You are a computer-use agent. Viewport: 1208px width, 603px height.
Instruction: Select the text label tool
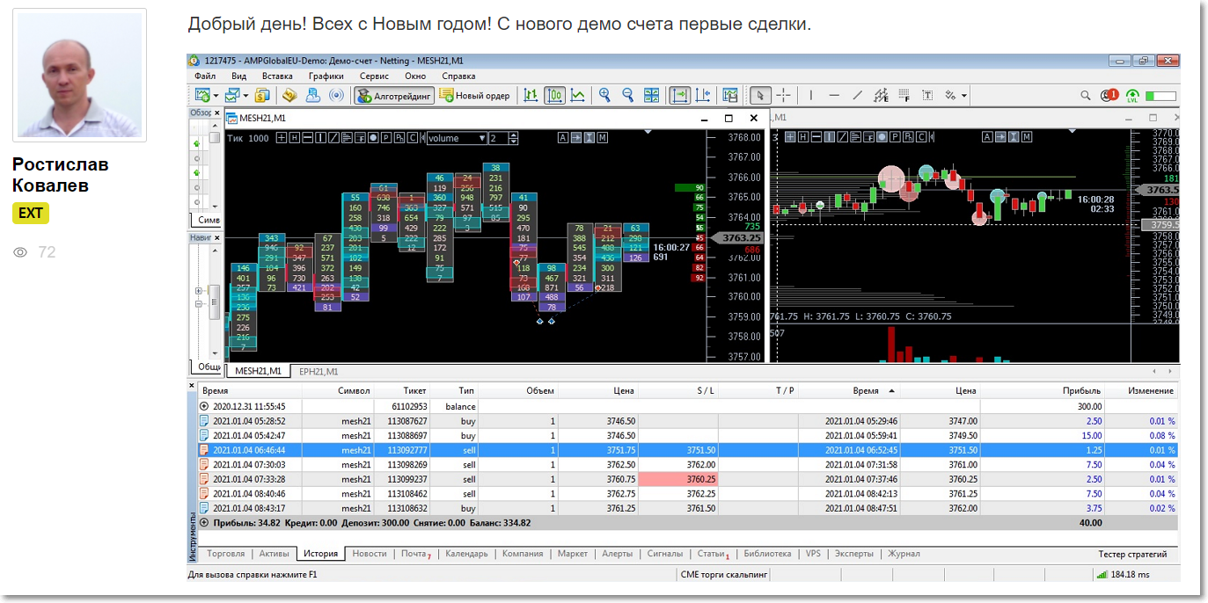click(x=927, y=95)
